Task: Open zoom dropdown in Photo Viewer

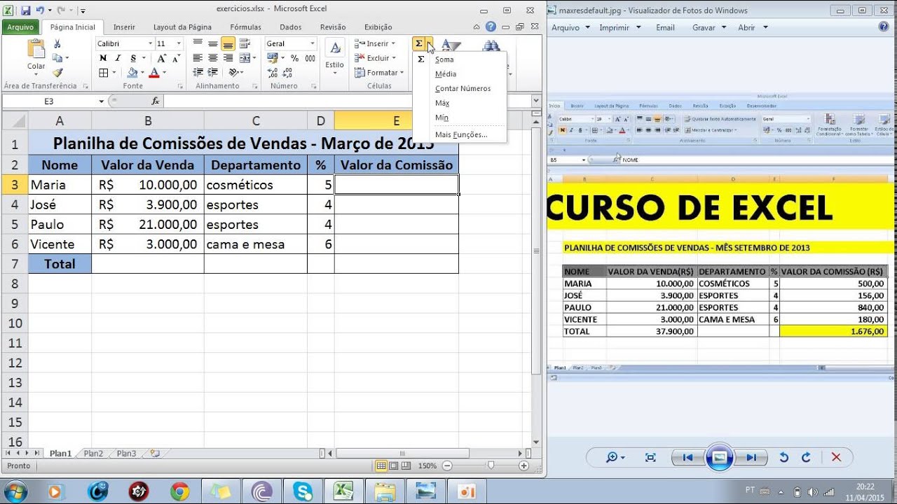Action: click(615, 457)
